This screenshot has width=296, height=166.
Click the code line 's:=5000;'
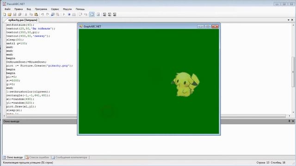click(13, 81)
